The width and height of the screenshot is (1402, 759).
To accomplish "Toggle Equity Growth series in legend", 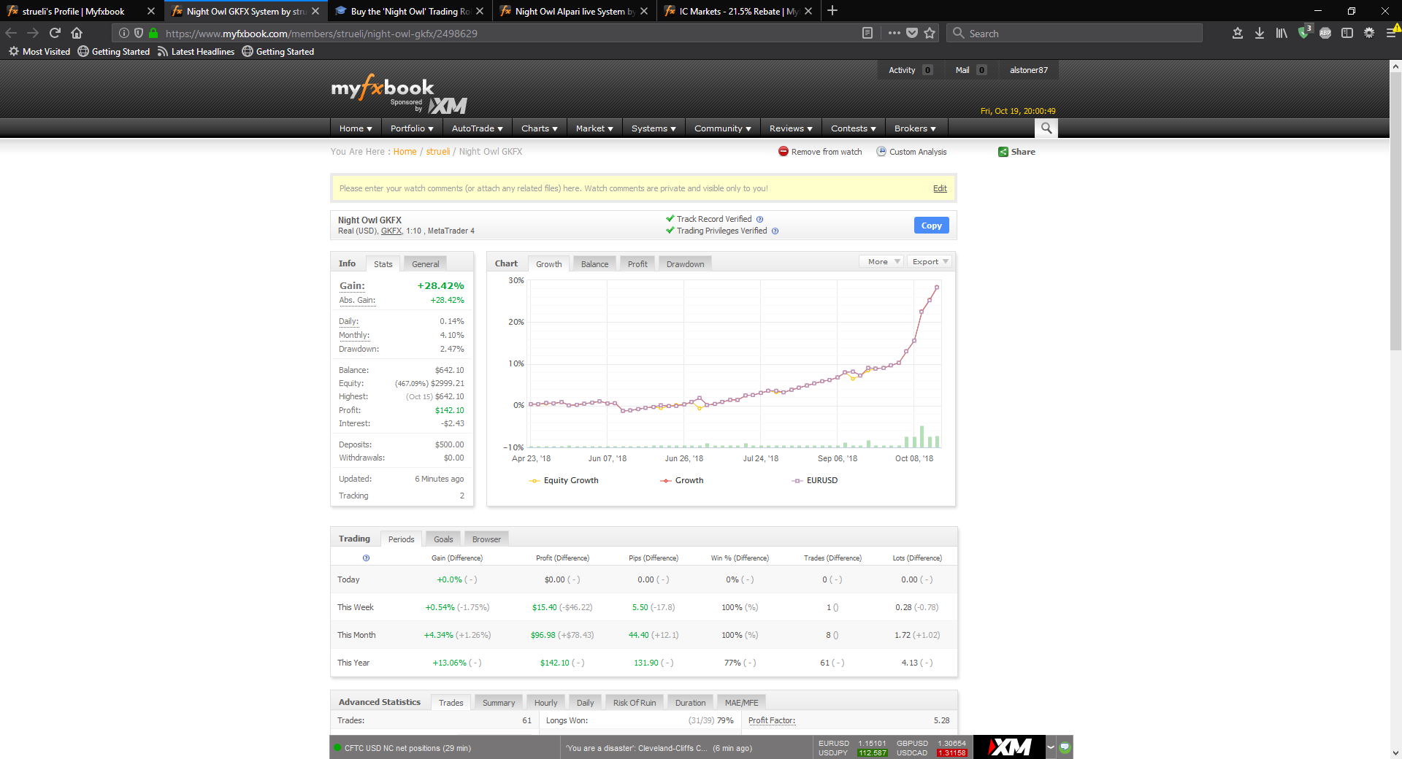I will point(564,480).
